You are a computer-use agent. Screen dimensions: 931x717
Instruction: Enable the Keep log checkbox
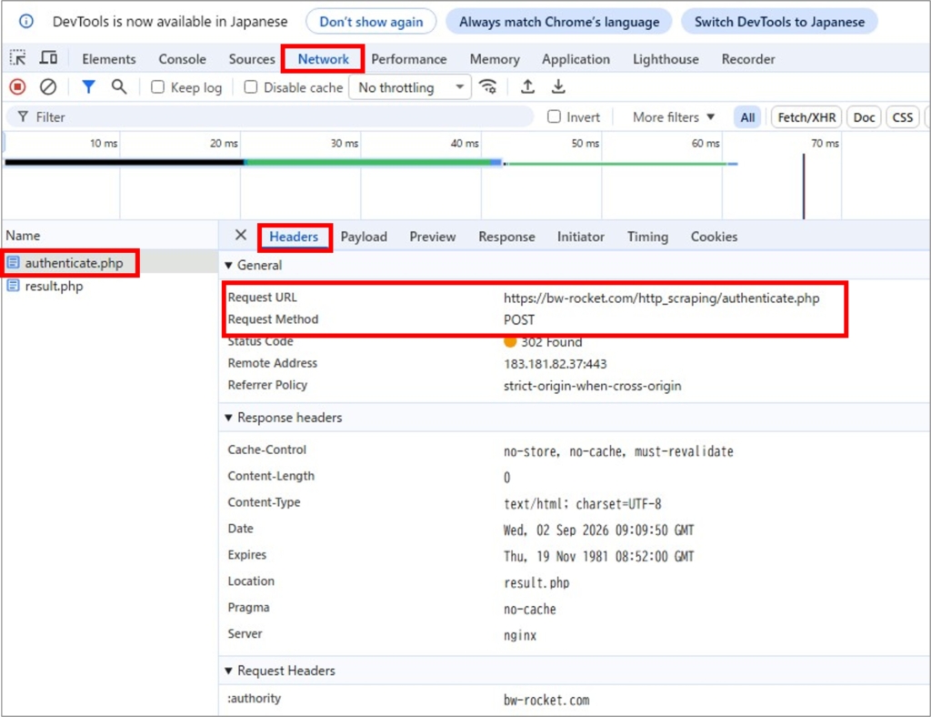[x=158, y=87]
